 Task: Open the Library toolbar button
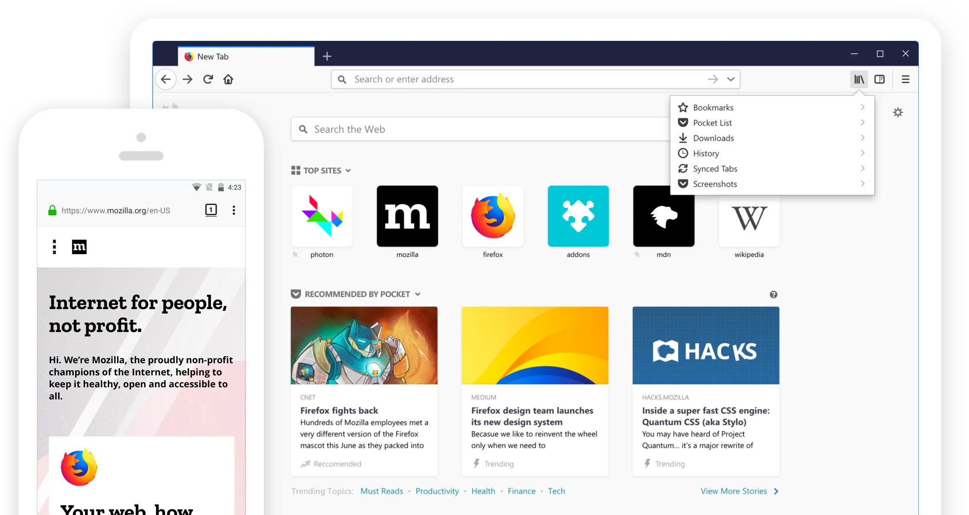(x=859, y=79)
